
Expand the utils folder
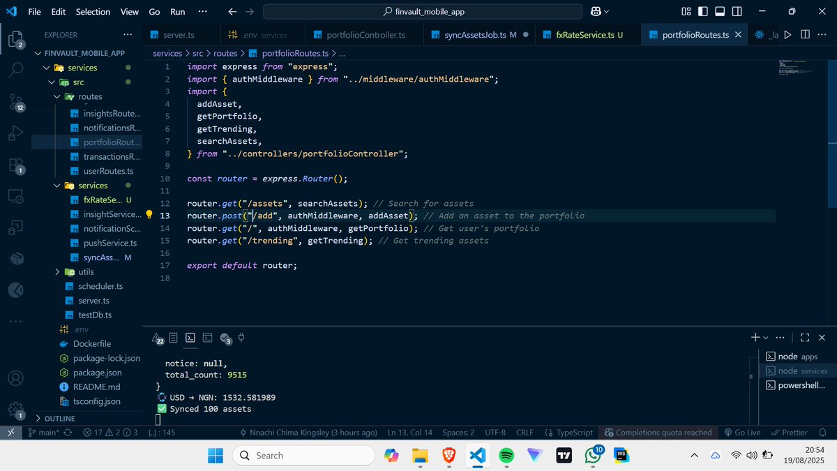pos(58,271)
